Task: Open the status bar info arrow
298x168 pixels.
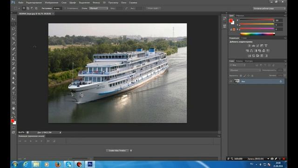Action: [x=61, y=133]
